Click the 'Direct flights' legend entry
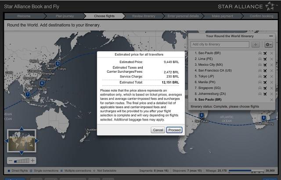 coord(18,171)
